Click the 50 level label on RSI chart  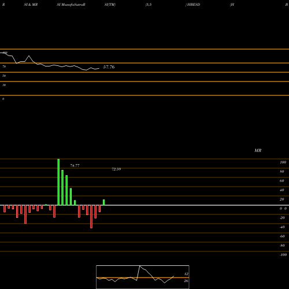pyautogui.click(x=4, y=76)
